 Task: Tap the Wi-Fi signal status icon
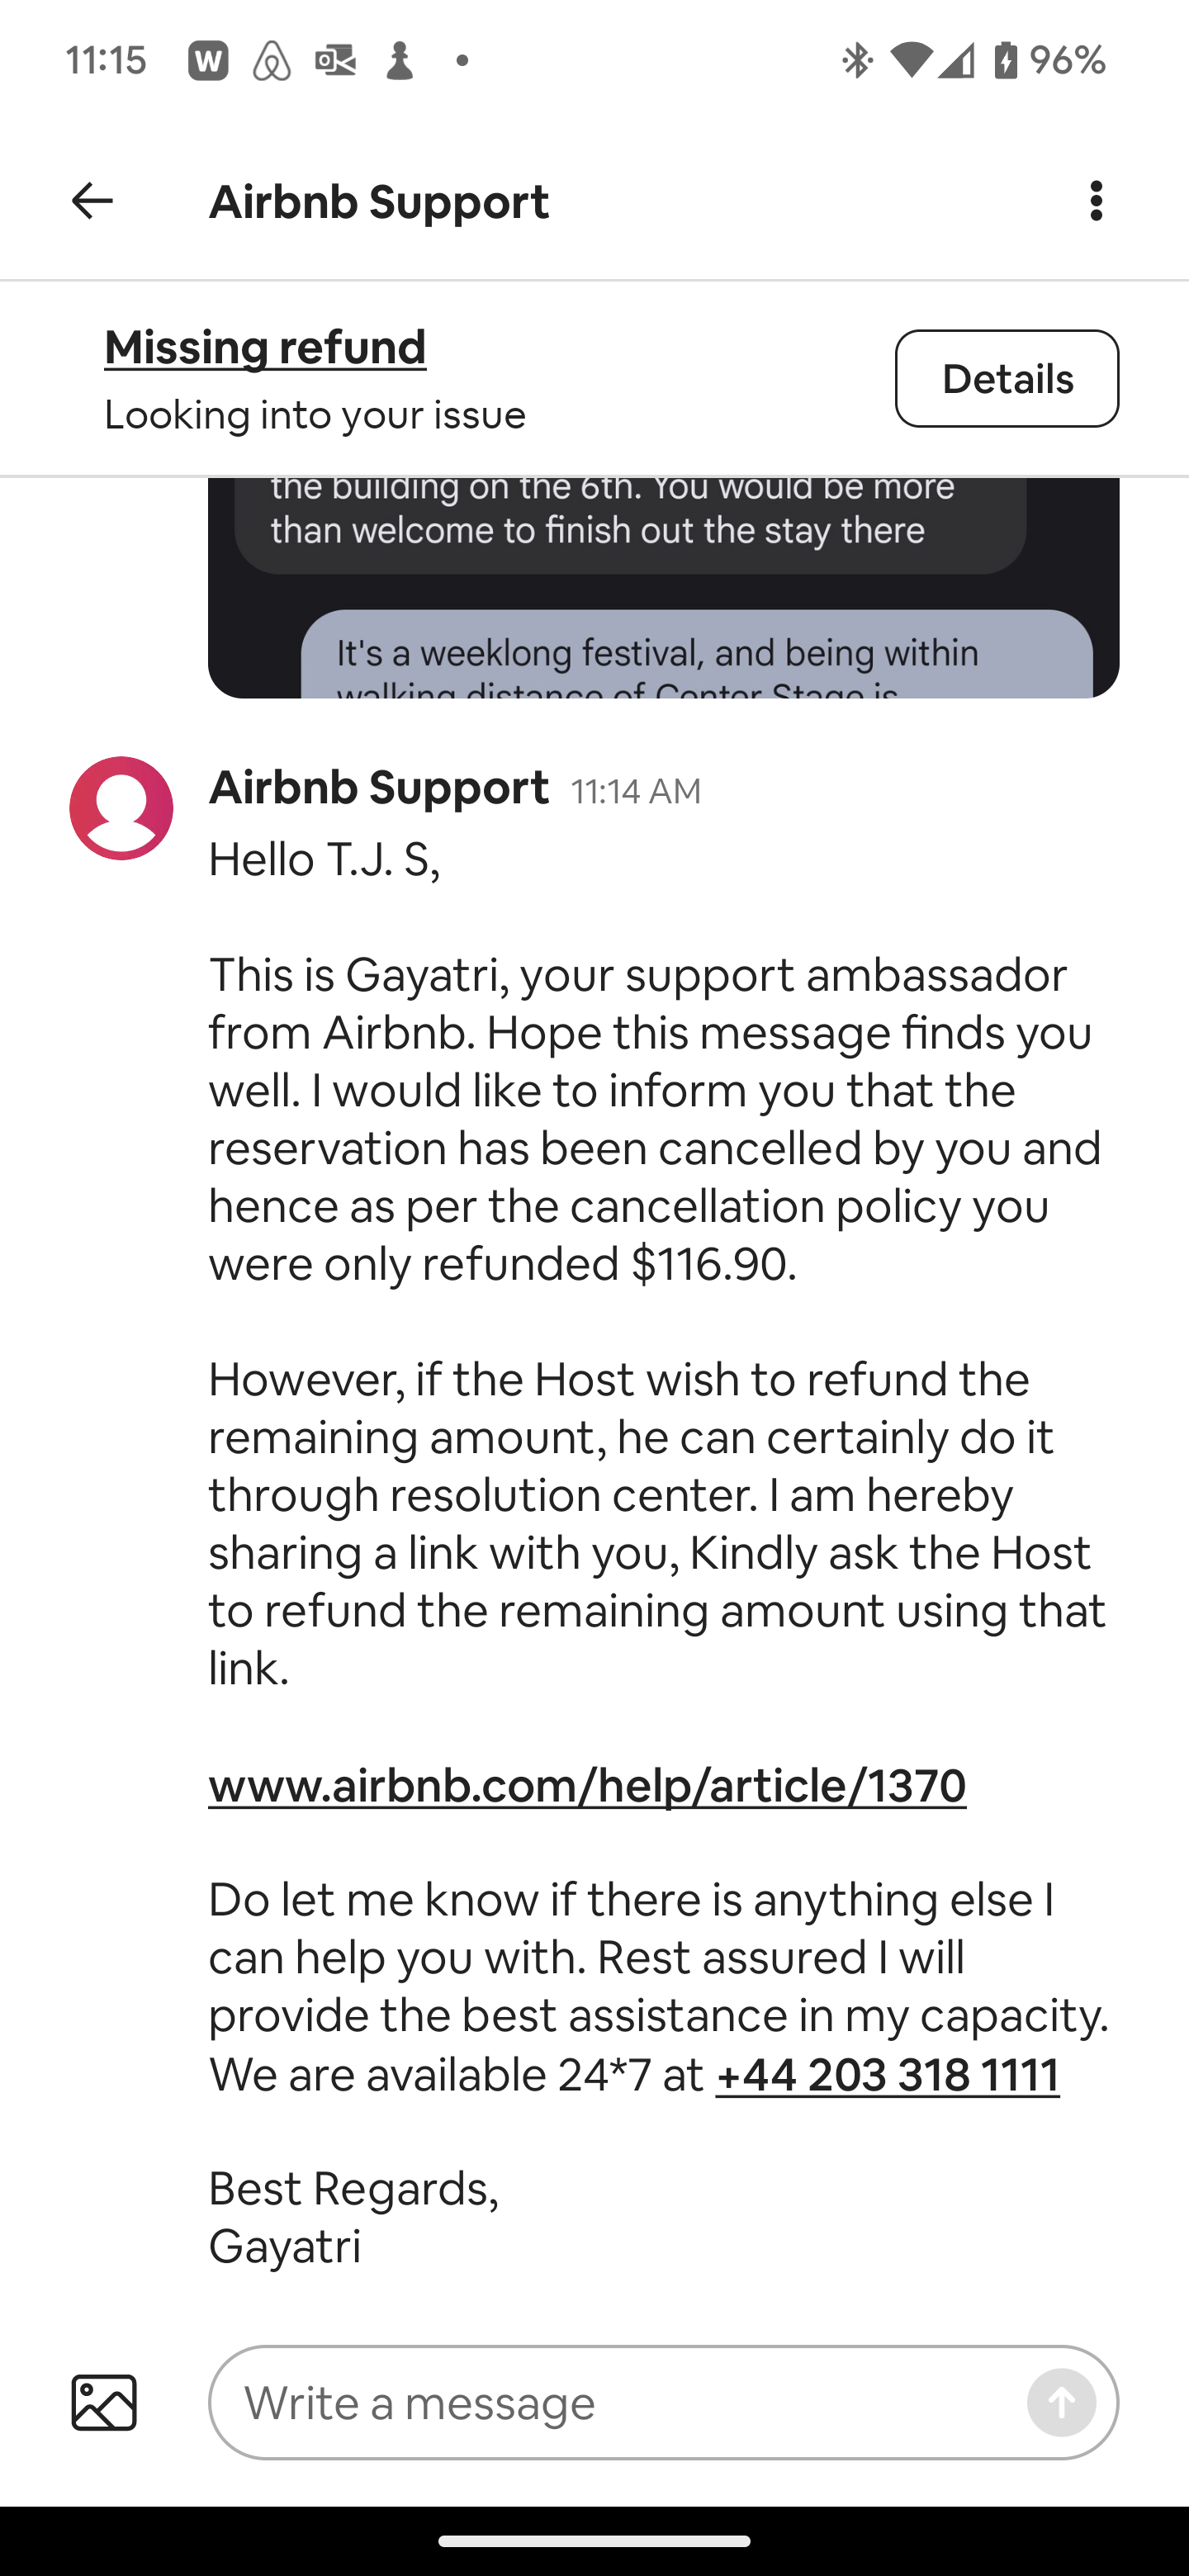coord(909,61)
